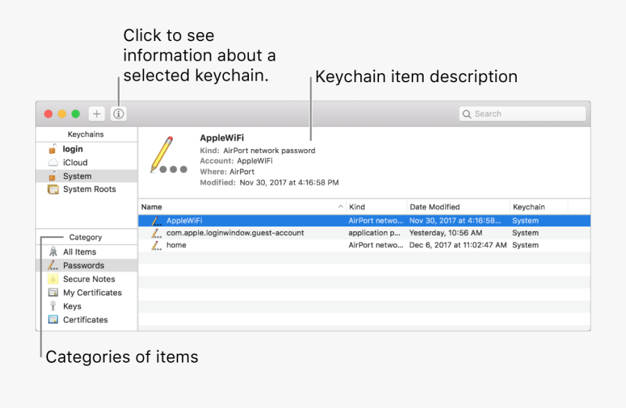This screenshot has height=408, width=626.
Task: Click the Modified date in description pane
Action: (x=289, y=182)
